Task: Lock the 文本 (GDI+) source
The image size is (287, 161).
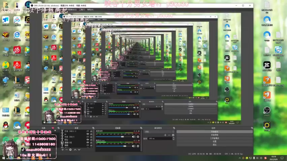Action: pyautogui.click(x=91, y=137)
